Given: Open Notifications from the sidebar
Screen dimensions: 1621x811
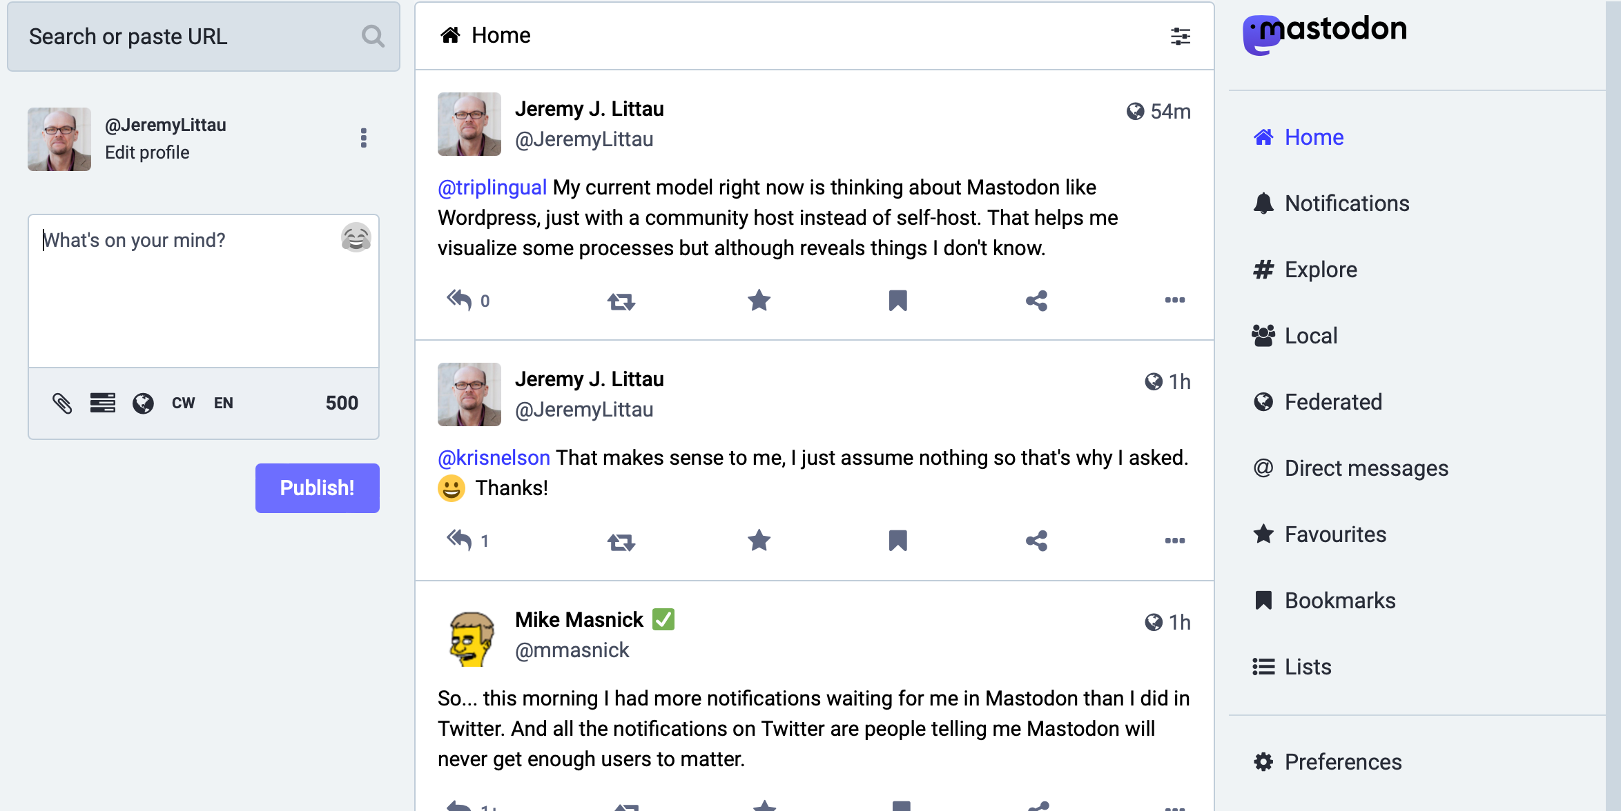Looking at the screenshot, I should pyautogui.click(x=1346, y=203).
